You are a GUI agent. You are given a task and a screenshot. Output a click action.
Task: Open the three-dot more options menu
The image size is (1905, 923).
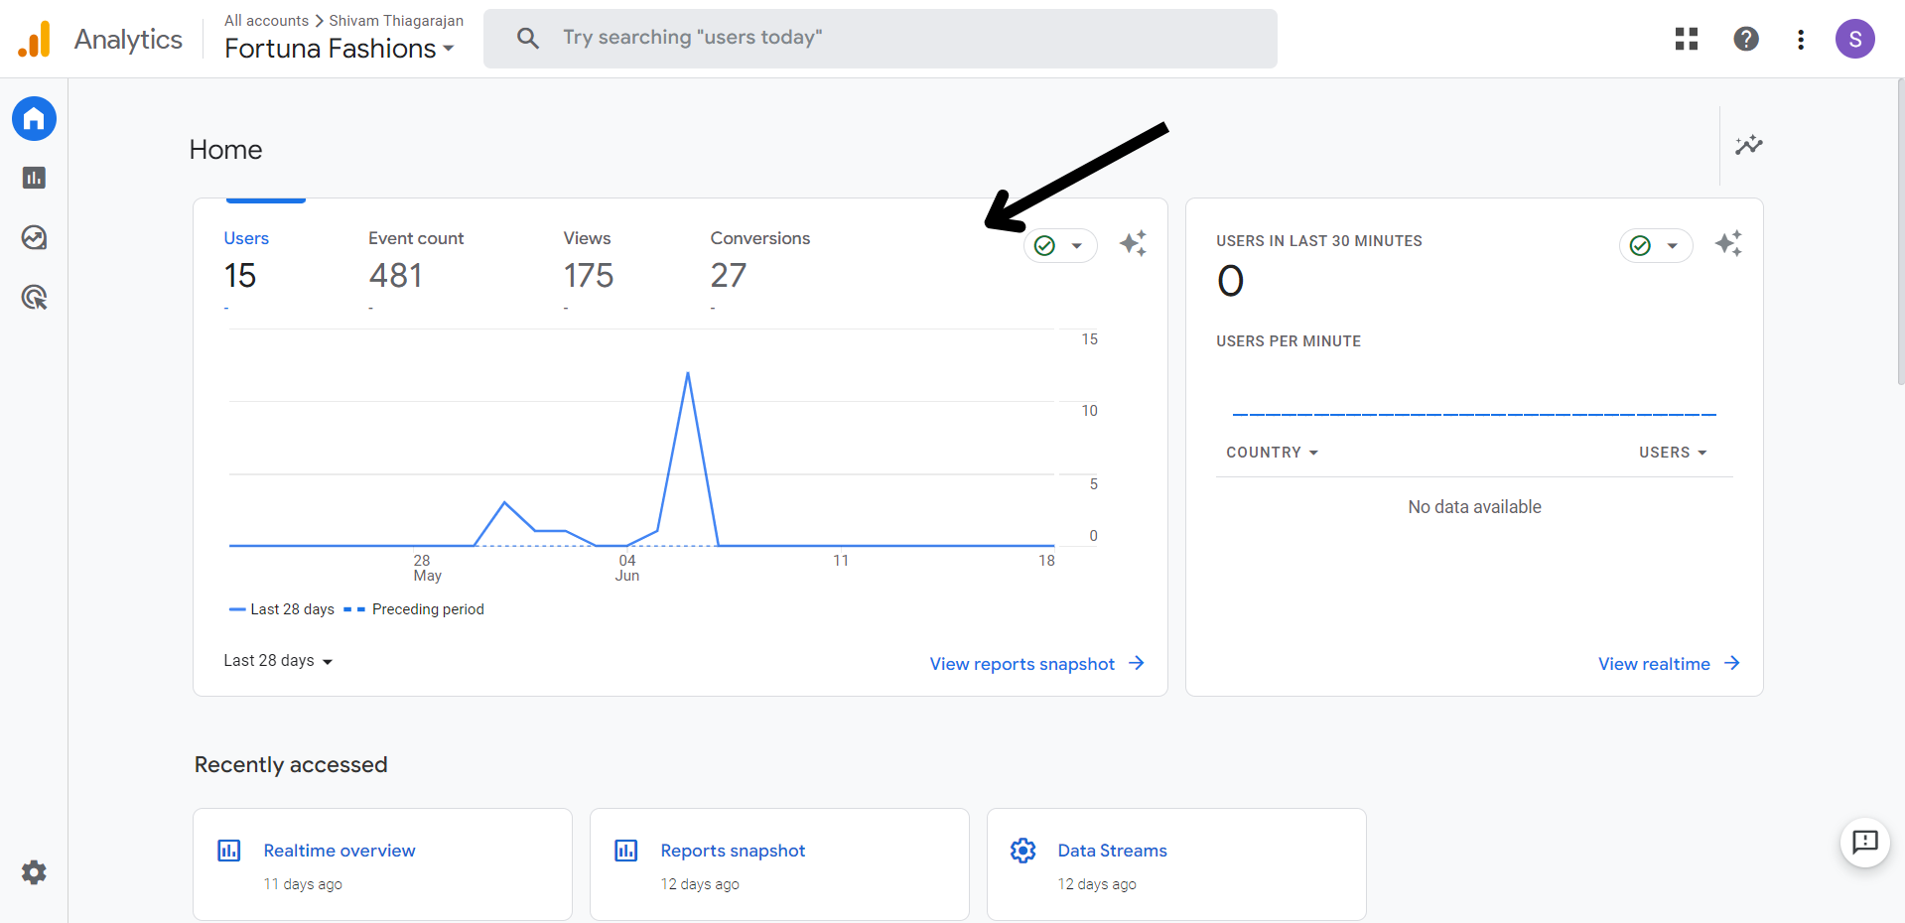[x=1801, y=39]
